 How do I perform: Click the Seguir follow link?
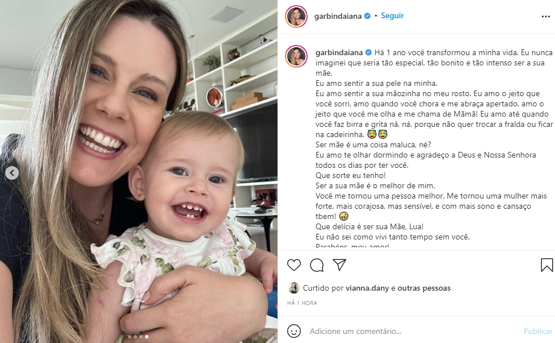392,15
